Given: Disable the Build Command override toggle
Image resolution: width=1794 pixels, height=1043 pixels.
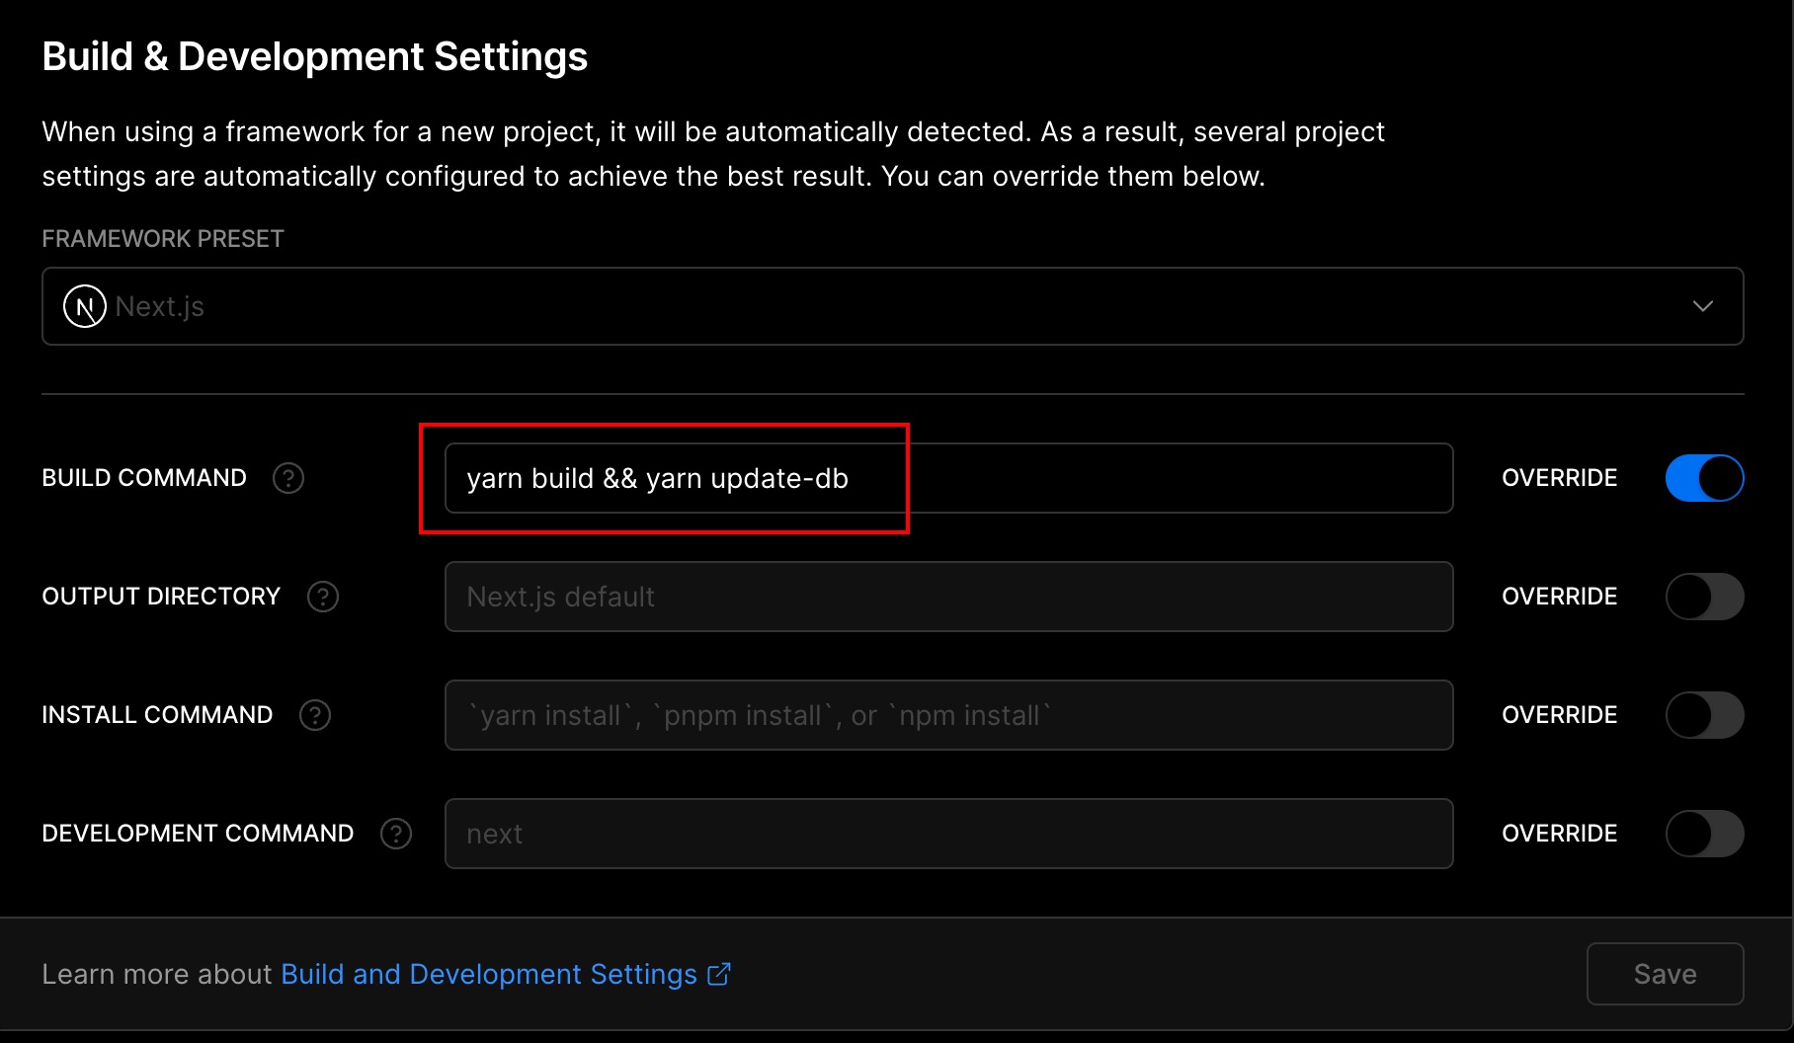Looking at the screenshot, I should point(1704,478).
